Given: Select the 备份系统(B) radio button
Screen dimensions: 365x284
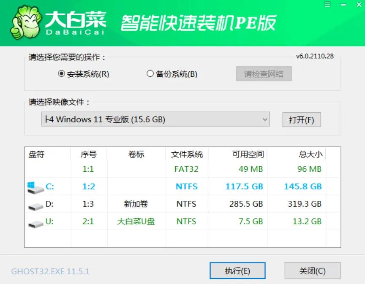Looking at the screenshot, I should (x=150, y=73).
